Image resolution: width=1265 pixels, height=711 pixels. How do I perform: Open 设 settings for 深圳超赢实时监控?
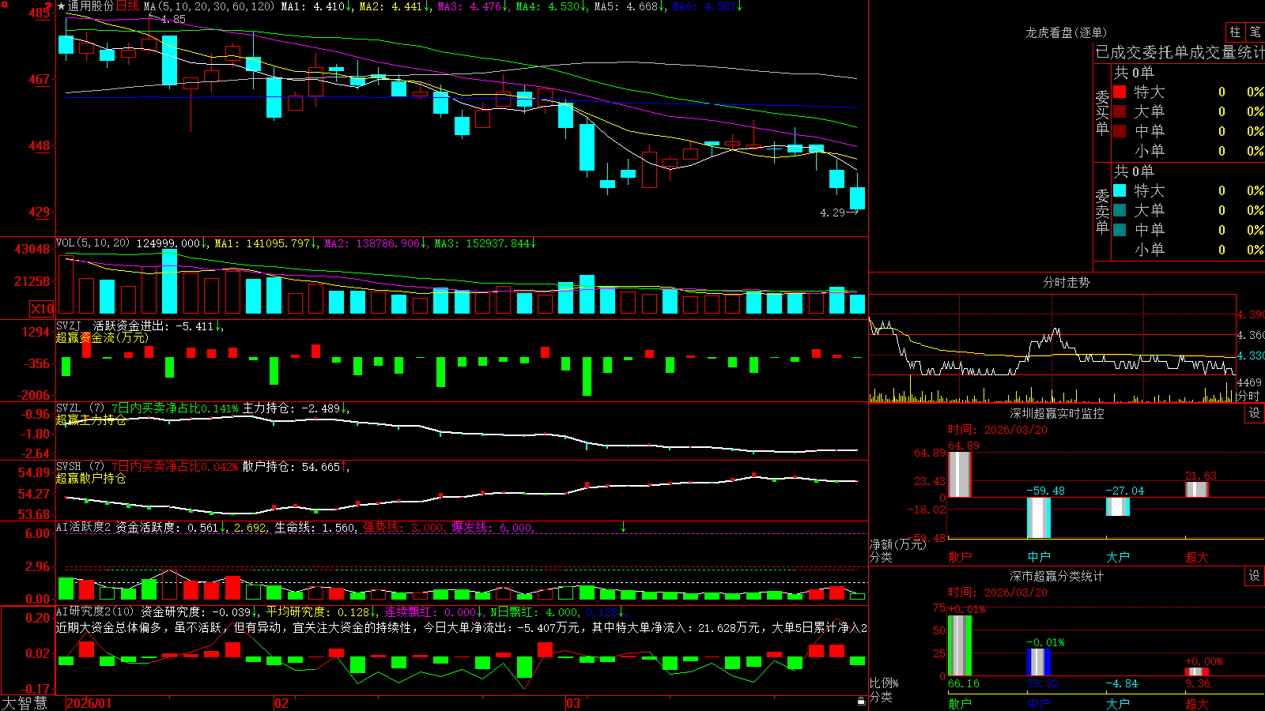pos(1255,413)
